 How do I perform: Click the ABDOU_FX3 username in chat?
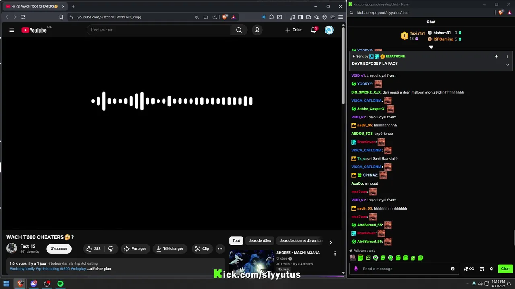(362, 134)
